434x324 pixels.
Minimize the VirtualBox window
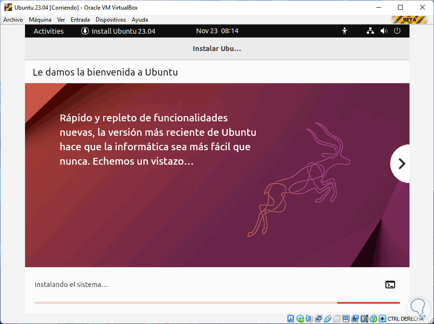click(x=379, y=7)
